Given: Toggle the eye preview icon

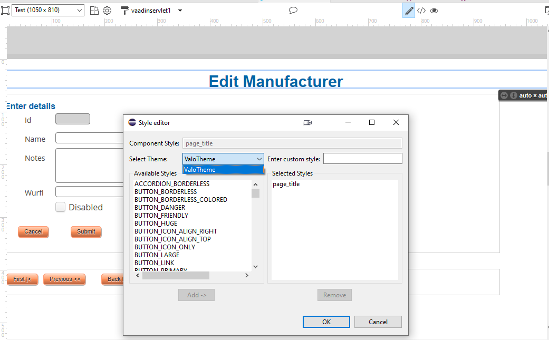Looking at the screenshot, I should 434,11.
